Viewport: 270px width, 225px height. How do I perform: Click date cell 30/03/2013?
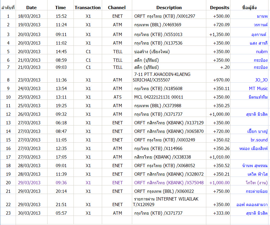pos(29,213)
